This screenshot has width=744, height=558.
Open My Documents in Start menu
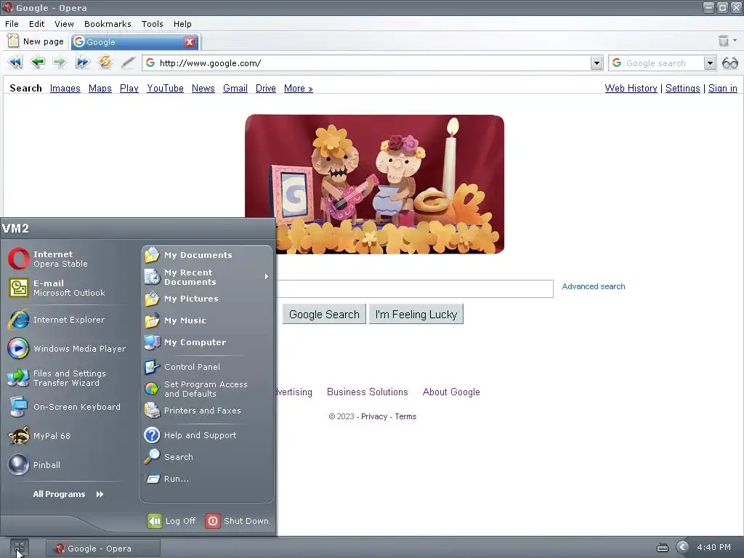click(x=207, y=255)
